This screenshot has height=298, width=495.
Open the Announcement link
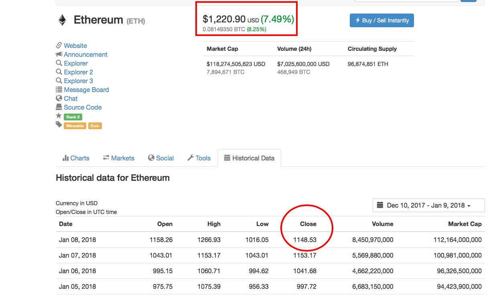pyautogui.click(x=86, y=54)
